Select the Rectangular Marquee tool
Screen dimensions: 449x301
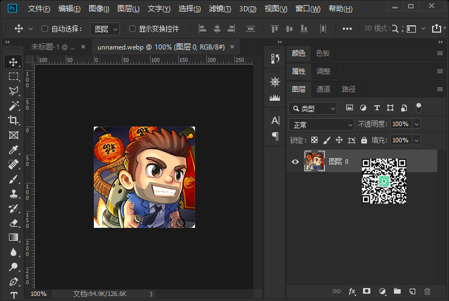point(13,77)
